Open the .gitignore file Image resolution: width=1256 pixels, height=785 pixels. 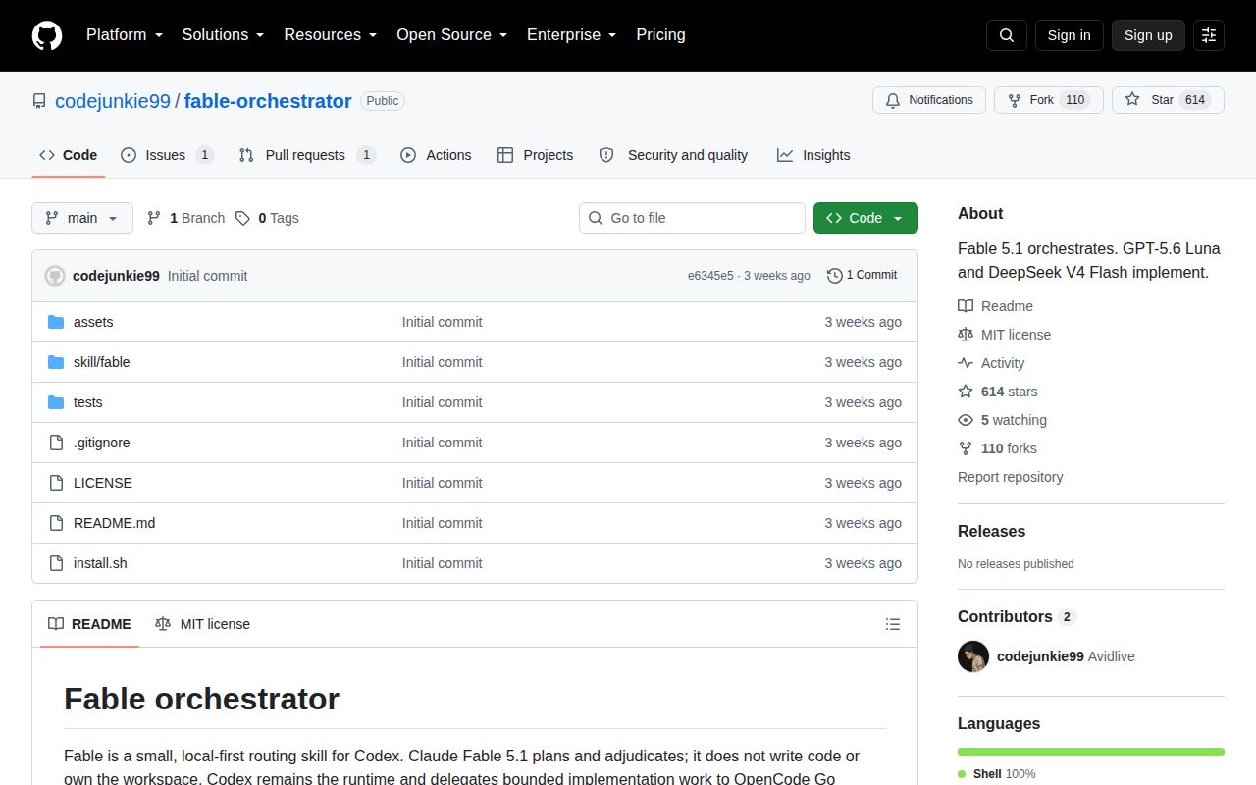pyautogui.click(x=102, y=443)
